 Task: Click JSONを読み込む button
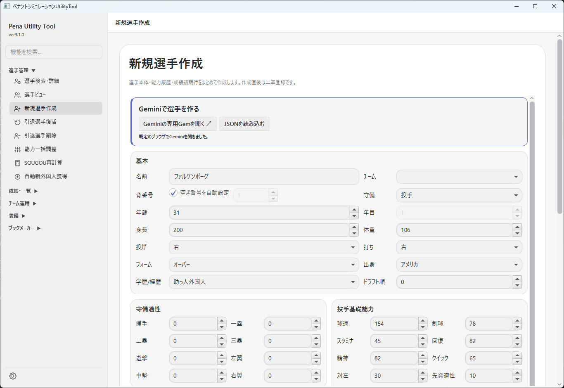pyautogui.click(x=244, y=124)
